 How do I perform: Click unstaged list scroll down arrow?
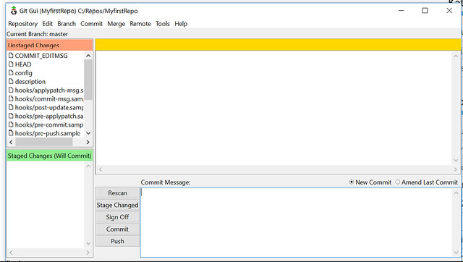tap(88, 133)
